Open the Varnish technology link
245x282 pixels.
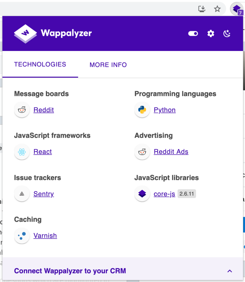click(x=45, y=235)
